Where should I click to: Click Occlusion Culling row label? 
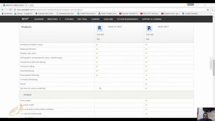(x=27, y=67)
